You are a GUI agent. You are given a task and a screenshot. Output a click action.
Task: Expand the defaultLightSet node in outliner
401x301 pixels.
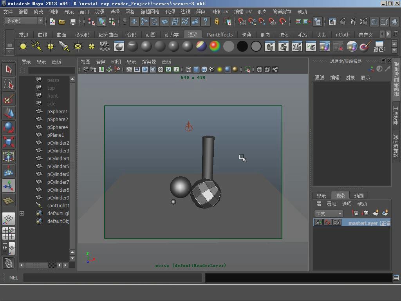22,213
